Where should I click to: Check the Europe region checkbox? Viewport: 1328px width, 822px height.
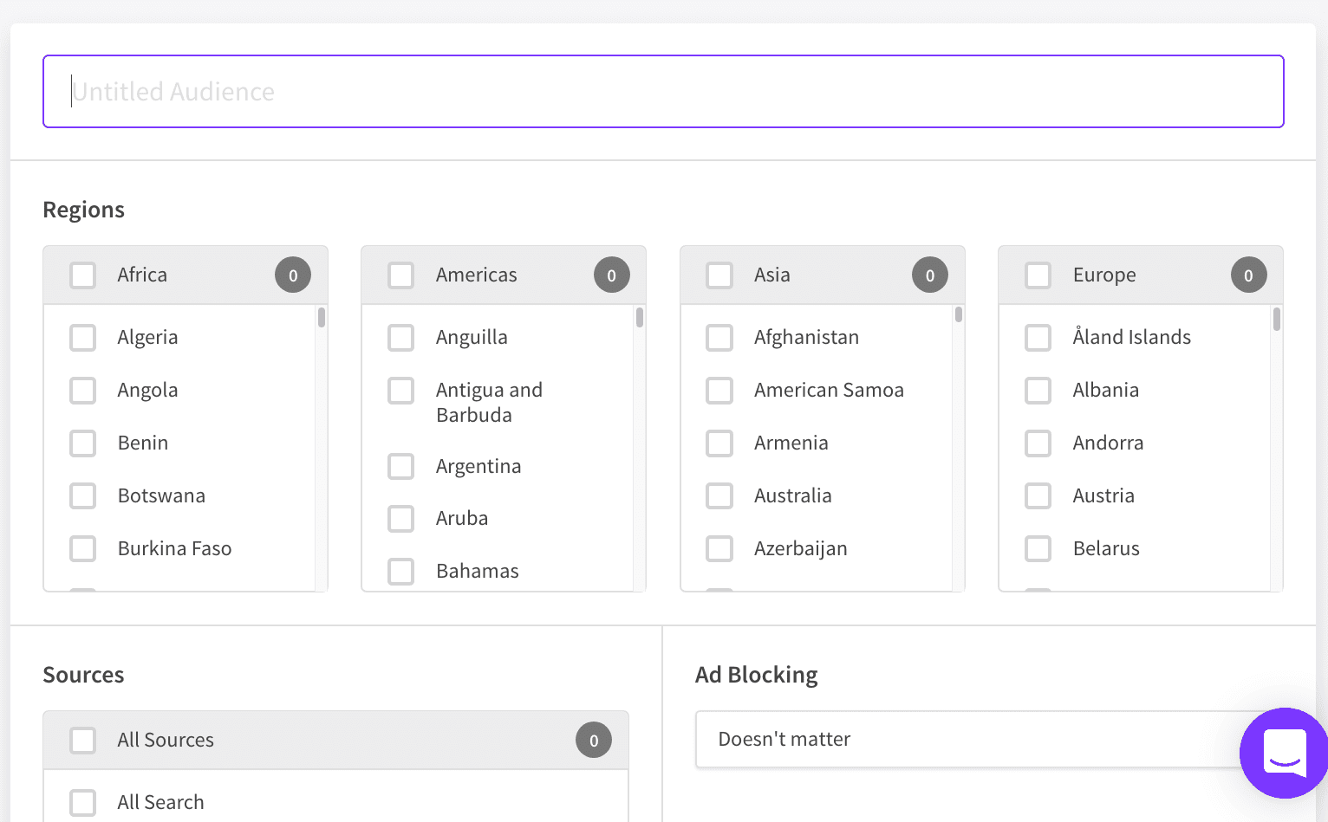click(1038, 275)
